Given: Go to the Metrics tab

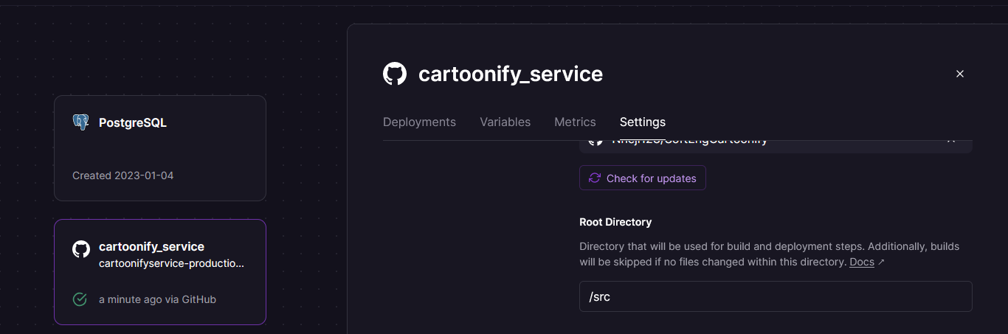Looking at the screenshot, I should (x=575, y=122).
